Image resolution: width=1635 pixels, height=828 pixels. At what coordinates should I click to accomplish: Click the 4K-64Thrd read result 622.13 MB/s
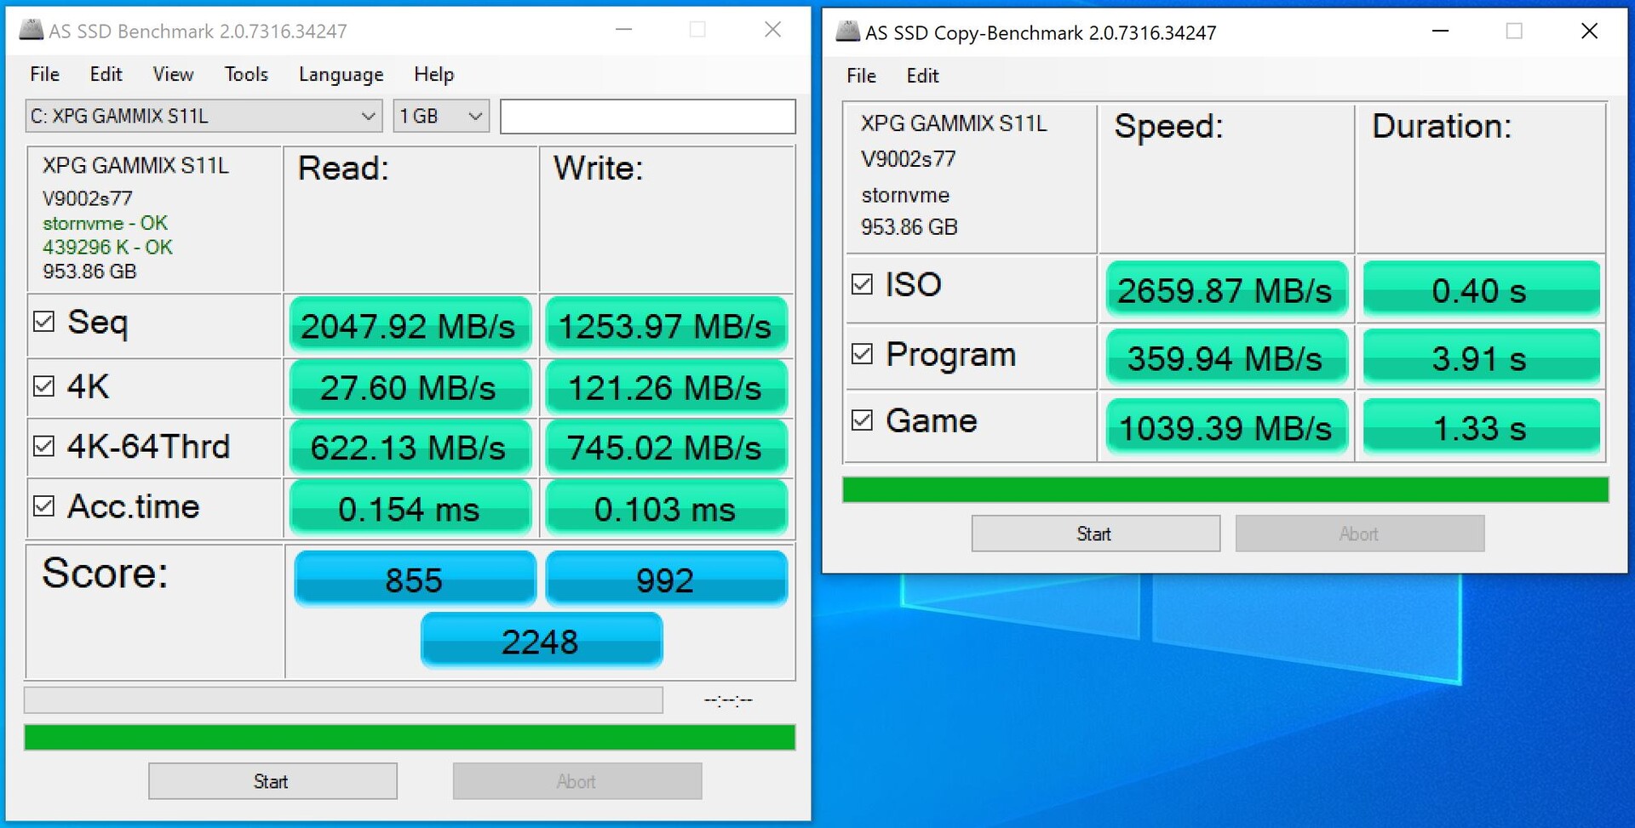[410, 447]
